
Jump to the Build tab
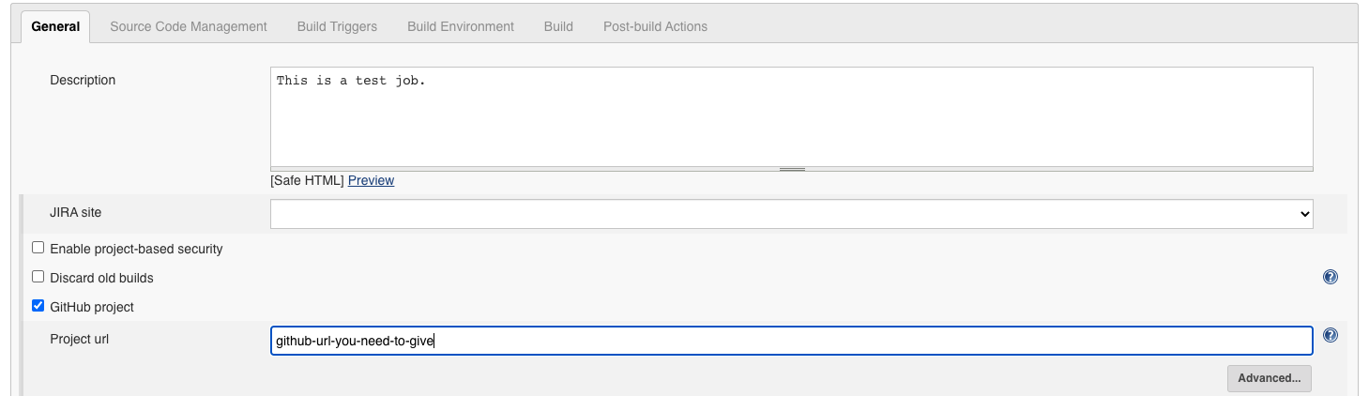(x=558, y=26)
